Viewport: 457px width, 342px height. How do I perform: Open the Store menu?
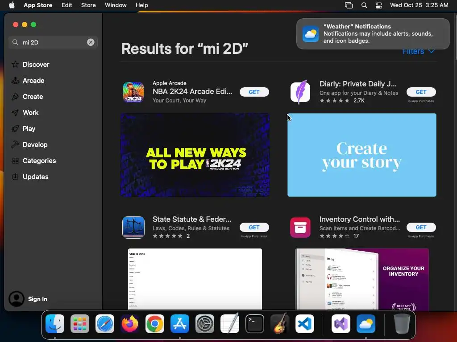(x=88, y=5)
